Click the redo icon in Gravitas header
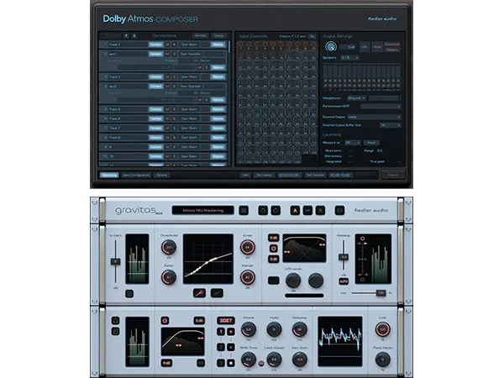This screenshot has height=378, width=504. (x=276, y=211)
